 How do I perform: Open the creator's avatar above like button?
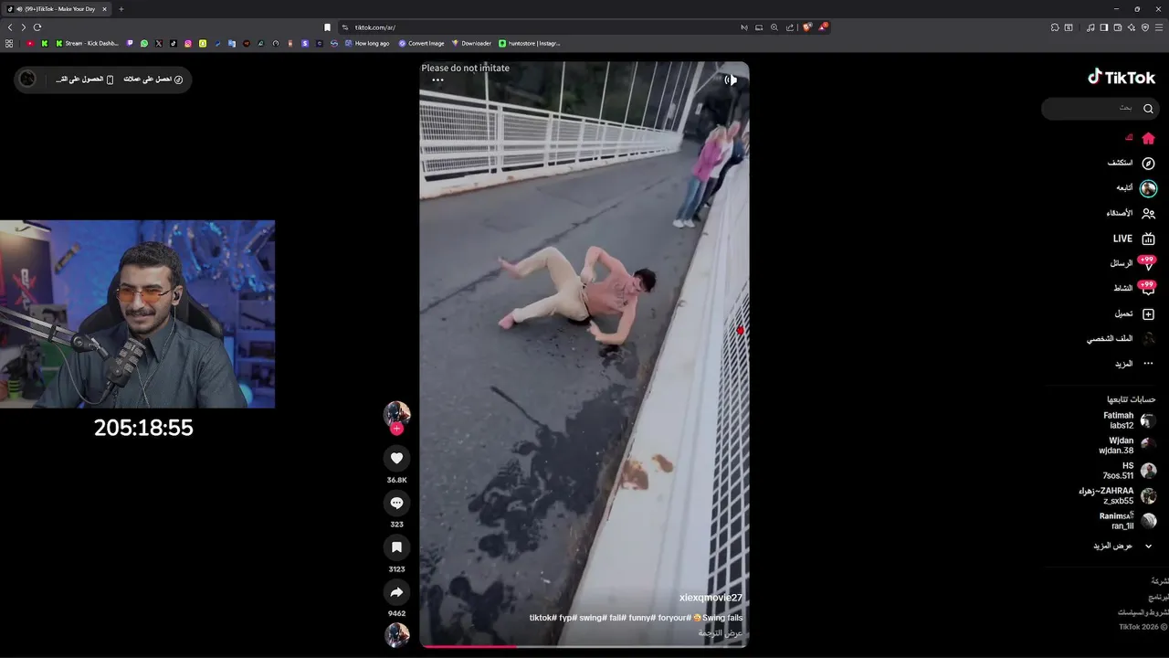point(396,414)
